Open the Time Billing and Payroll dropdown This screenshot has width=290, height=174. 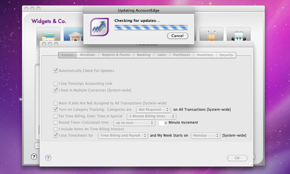123,136
